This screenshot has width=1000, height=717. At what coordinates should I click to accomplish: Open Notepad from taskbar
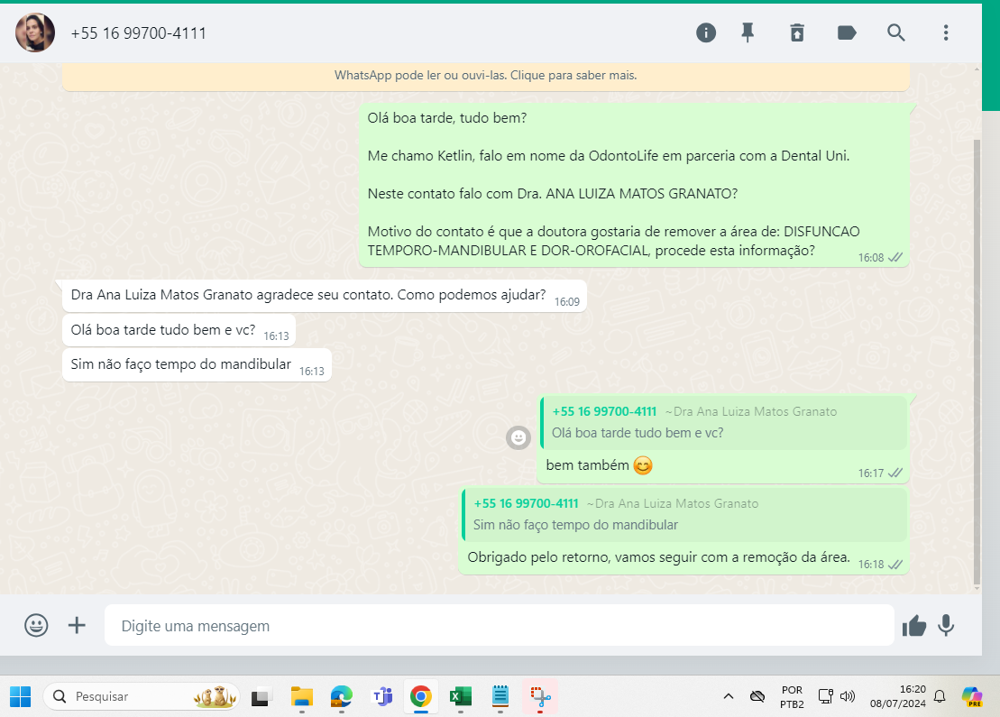(x=500, y=696)
